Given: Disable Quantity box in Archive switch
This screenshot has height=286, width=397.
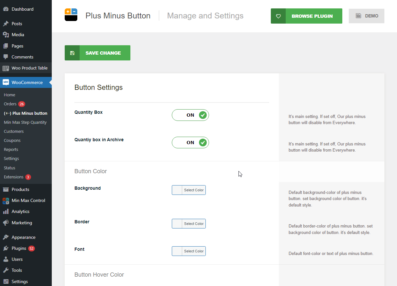Looking at the screenshot, I should pyautogui.click(x=190, y=143).
